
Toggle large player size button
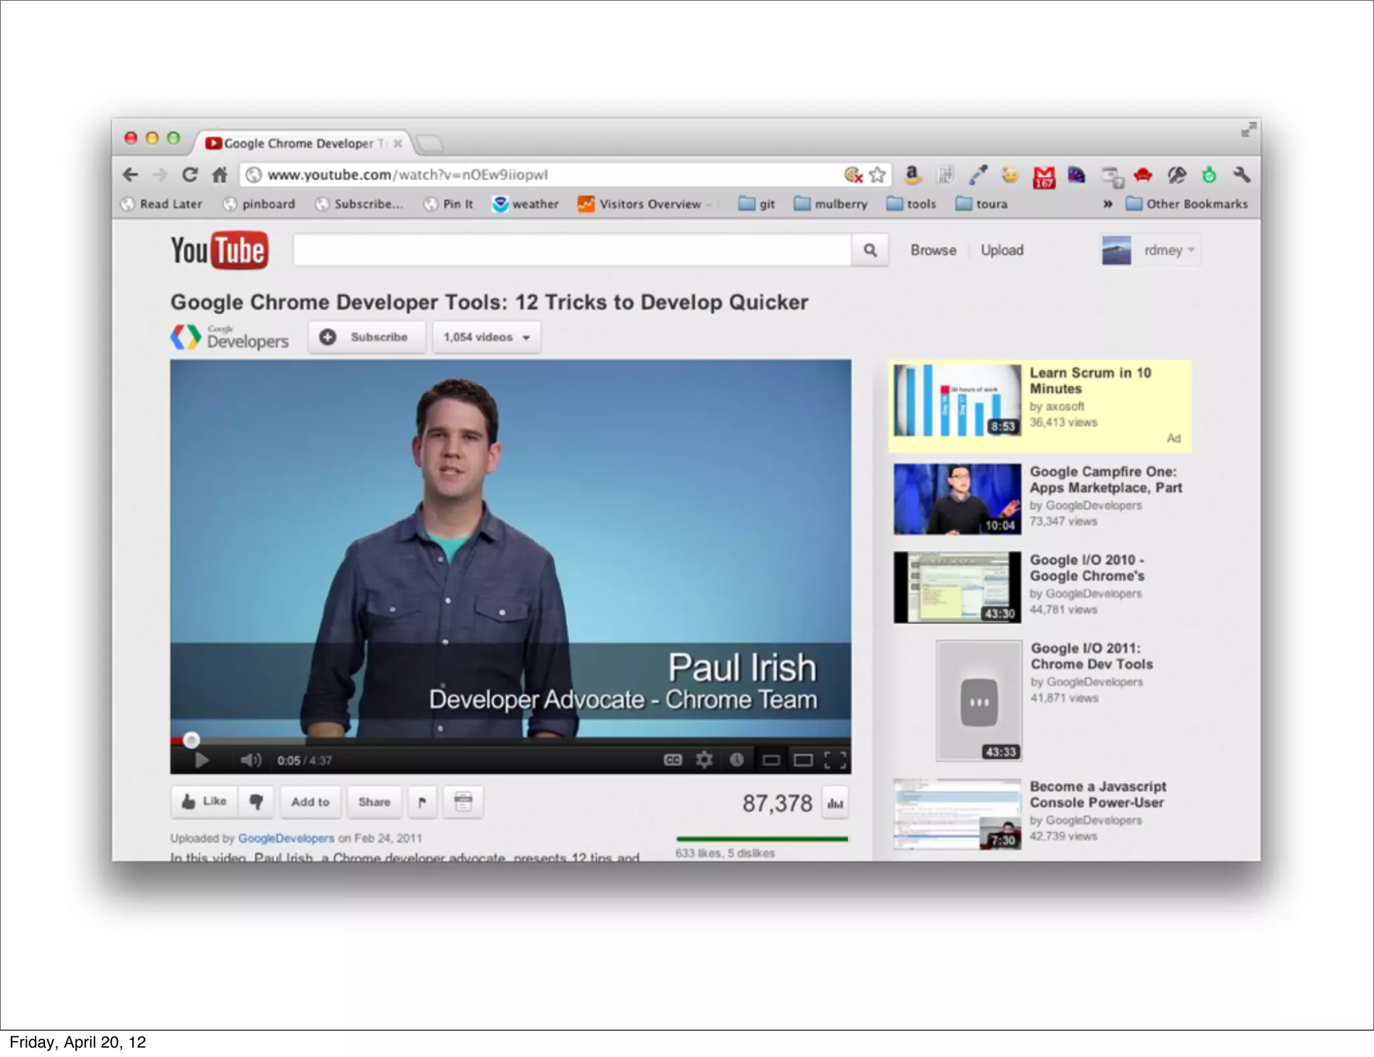tap(803, 760)
